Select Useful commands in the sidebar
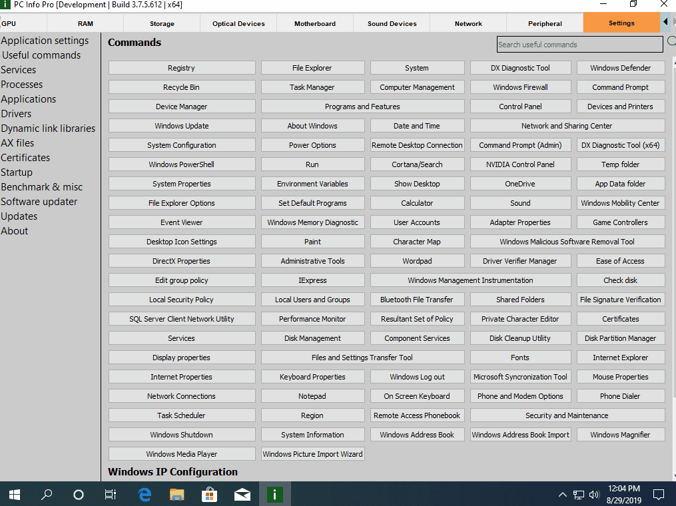The height and width of the screenshot is (506, 676). 41,55
